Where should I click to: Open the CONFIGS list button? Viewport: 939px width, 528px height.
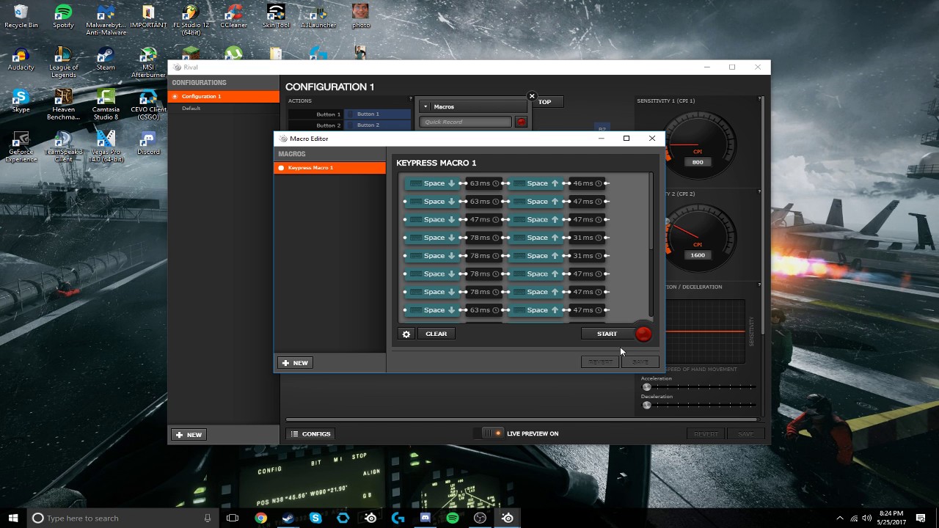coord(311,434)
